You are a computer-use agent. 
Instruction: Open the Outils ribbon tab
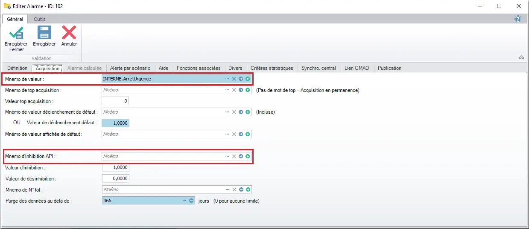[x=40, y=19]
